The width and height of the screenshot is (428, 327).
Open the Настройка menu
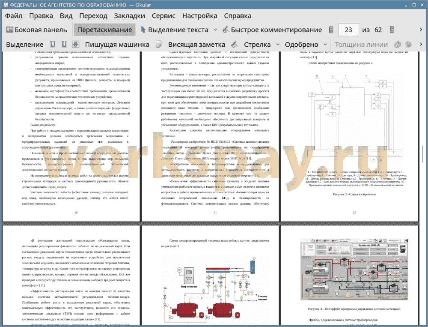199,16
